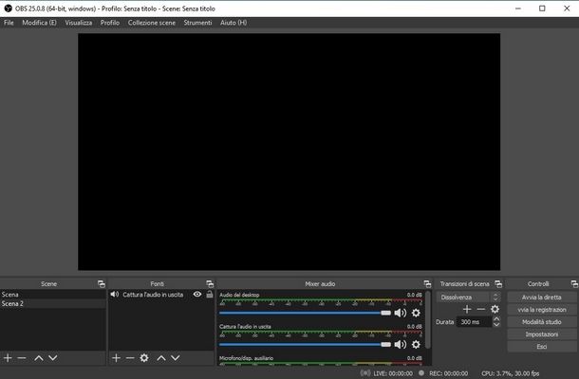
Task: Open the Dissolvenza transition dropdown
Action: coord(466,297)
